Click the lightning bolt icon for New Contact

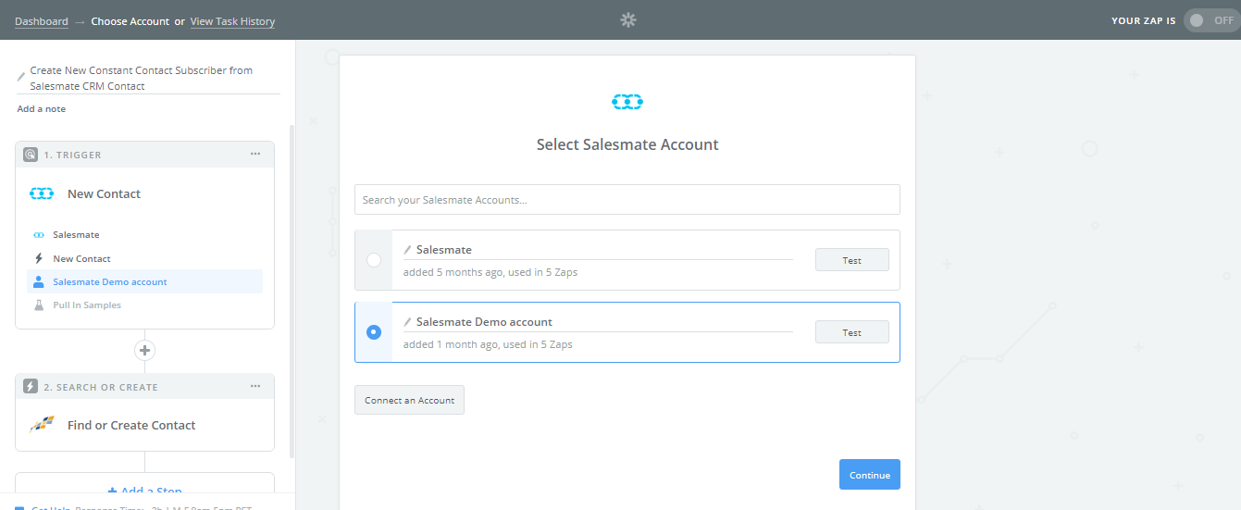click(x=39, y=258)
